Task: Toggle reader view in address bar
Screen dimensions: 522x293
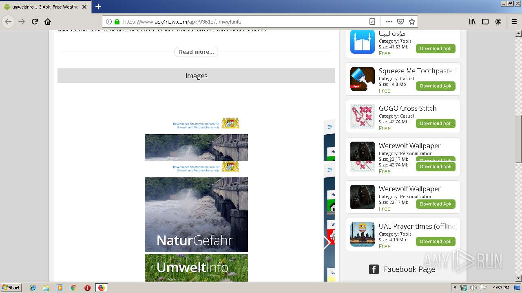Action: coord(372,22)
